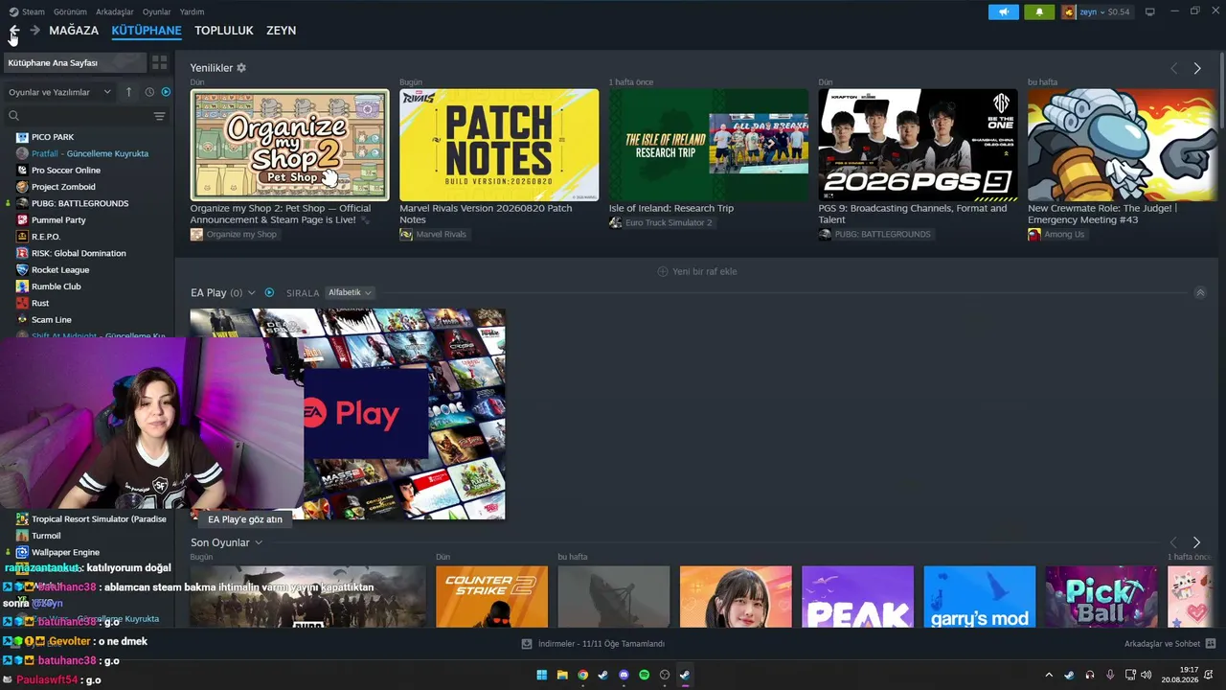Open Google Chrome from the taskbar

click(x=582, y=675)
